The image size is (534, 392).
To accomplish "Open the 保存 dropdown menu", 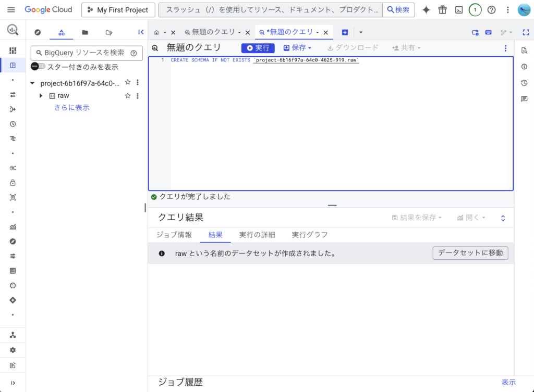I will (x=297, y=48).
